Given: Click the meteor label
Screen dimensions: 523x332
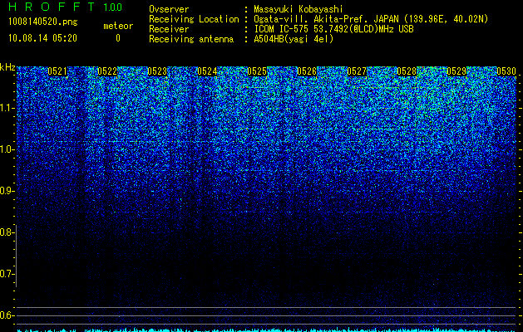Looking at the screenshot, I should coord(118,26).
